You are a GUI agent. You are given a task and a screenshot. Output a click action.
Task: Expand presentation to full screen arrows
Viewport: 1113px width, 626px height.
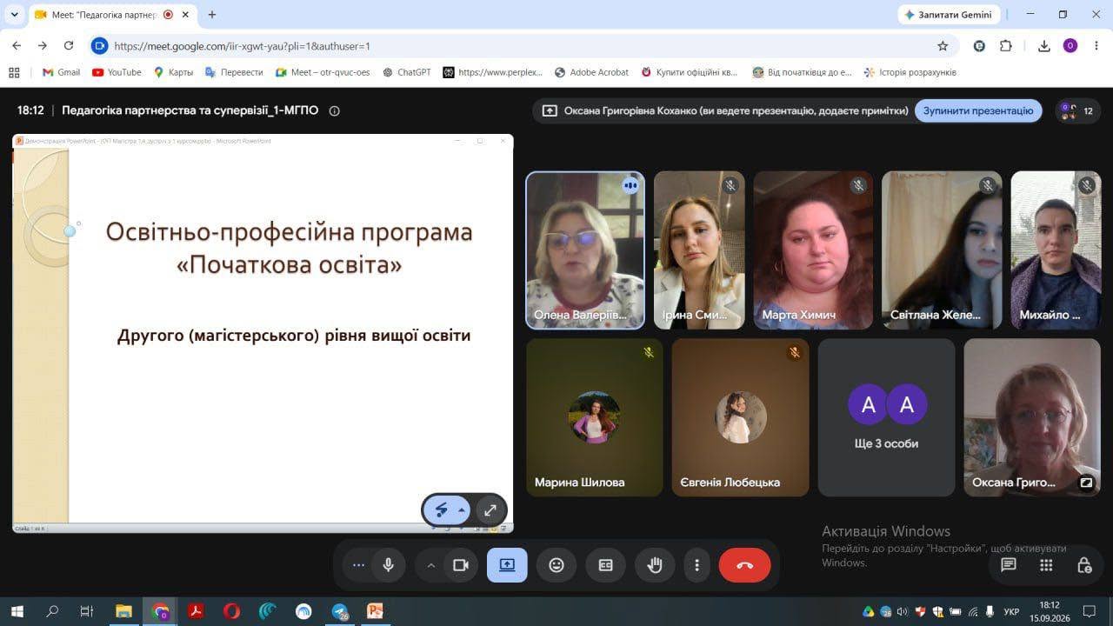(x=490, y=510)
